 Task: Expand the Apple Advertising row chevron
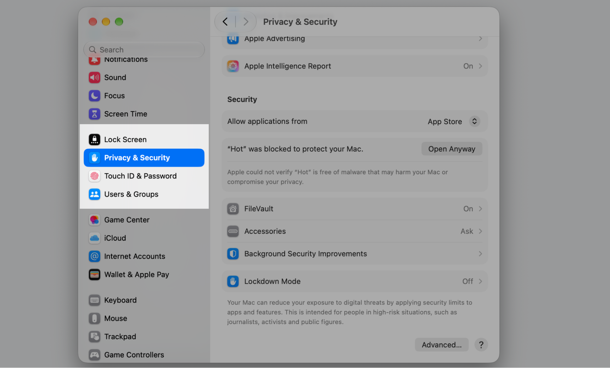coord(480,39)
